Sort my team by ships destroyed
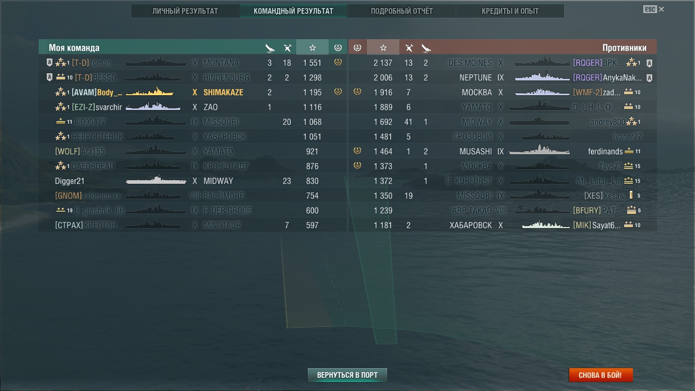 click(270, 48)
